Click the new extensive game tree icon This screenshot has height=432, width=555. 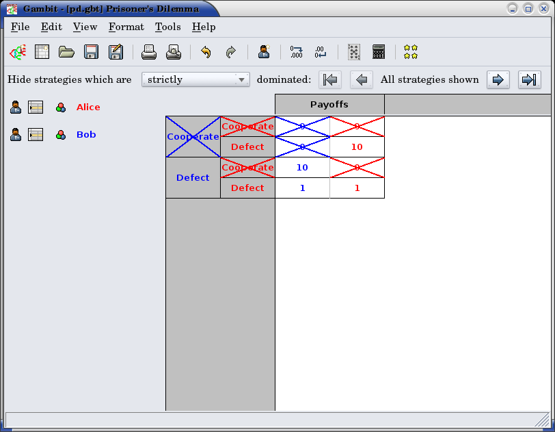tap(17, 52)
